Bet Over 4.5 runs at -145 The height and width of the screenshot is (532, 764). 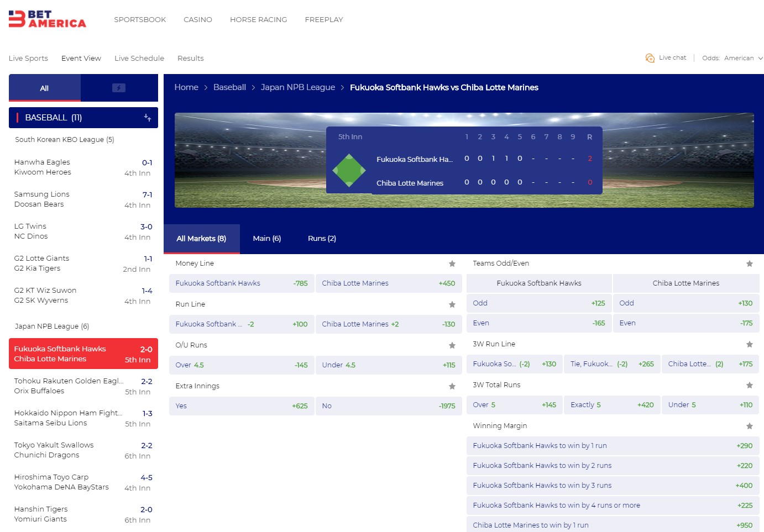(x=242, y=365)
